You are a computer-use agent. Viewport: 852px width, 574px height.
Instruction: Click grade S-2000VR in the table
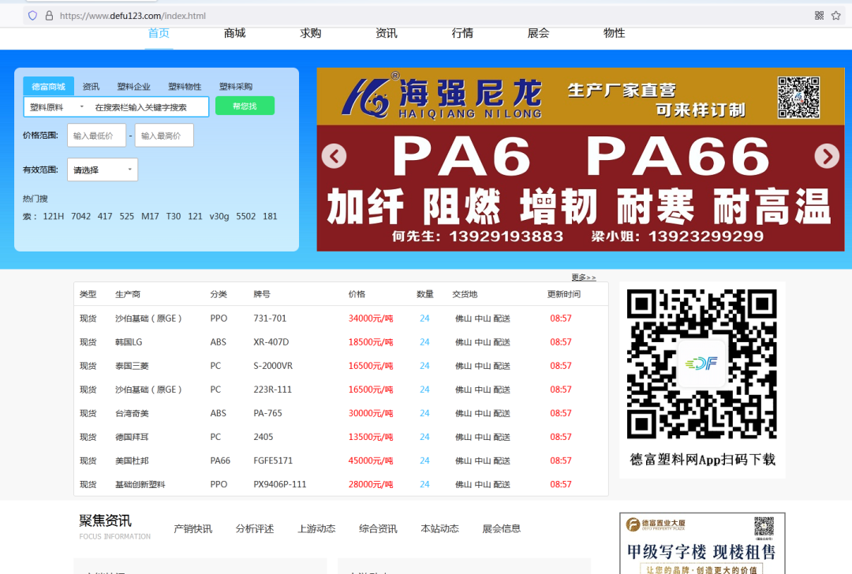click(x=273, y=366)
